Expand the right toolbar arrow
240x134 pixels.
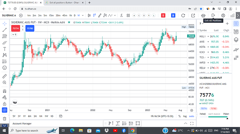(x=238, y=15)
